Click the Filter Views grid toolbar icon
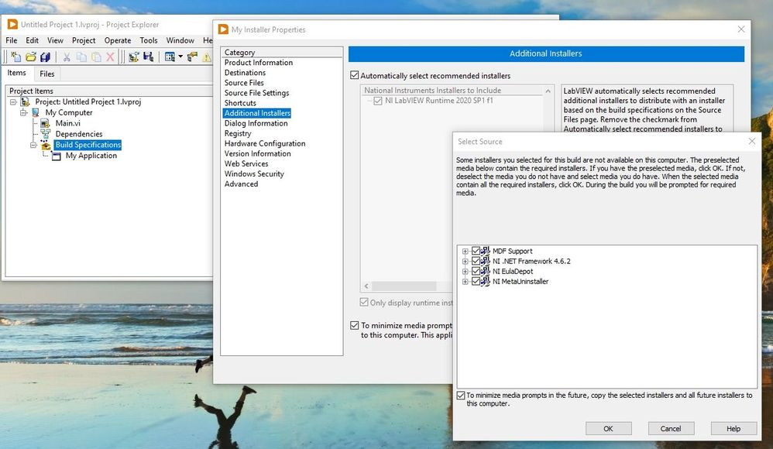The image size is (773, 449). tap(170, 57)
